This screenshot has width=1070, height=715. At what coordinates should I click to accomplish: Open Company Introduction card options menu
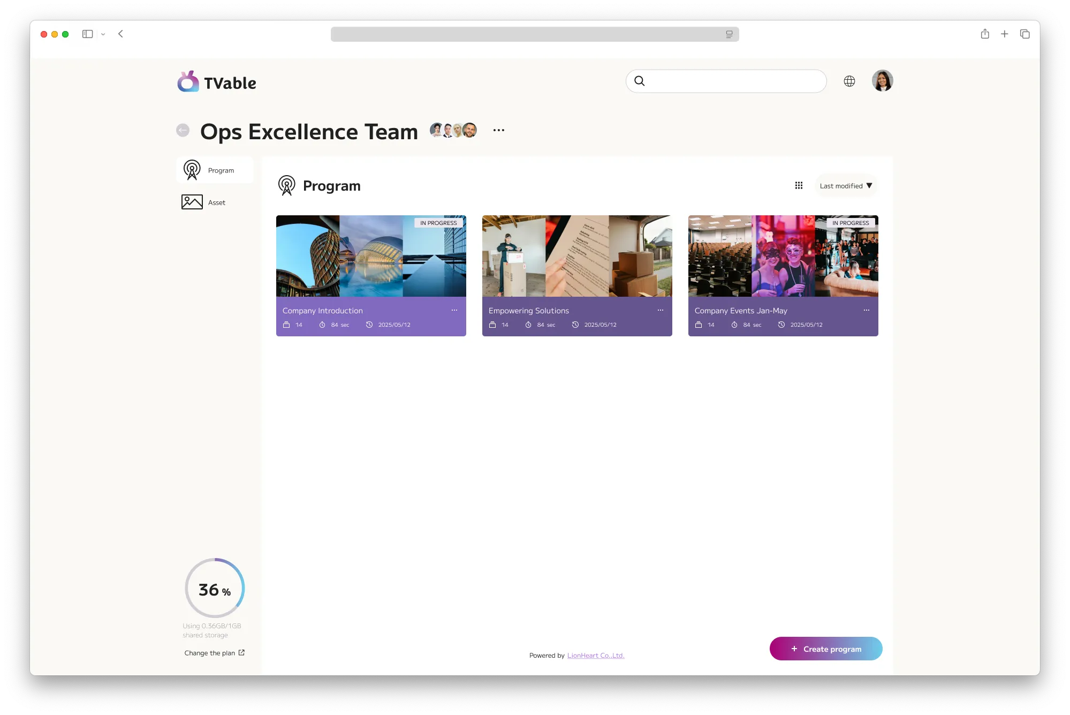pyautogui.click(x=454, y=310)
